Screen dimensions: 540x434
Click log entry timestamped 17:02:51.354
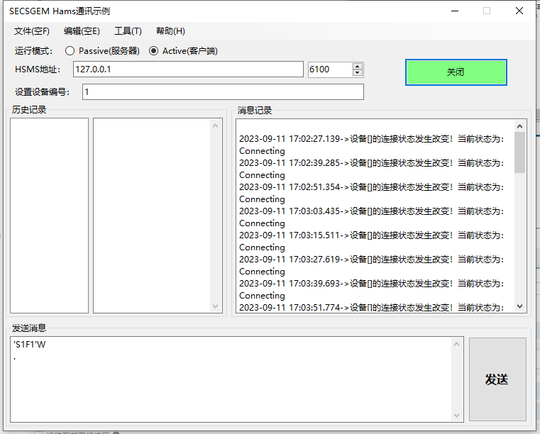pyautogui.click(x=372, y=193)
